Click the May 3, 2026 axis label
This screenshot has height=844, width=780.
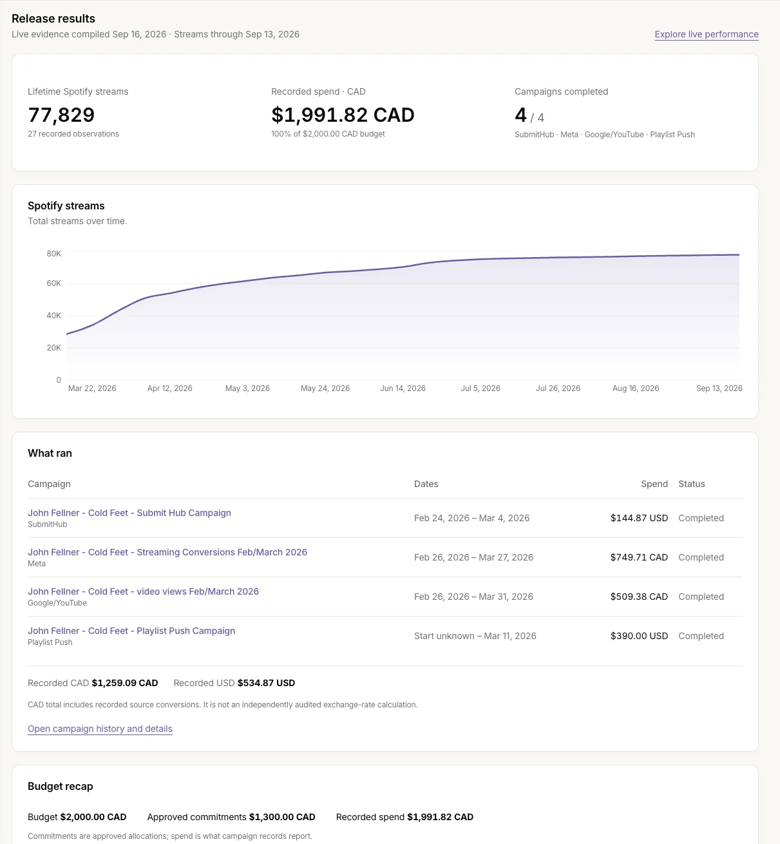(247, 388)
